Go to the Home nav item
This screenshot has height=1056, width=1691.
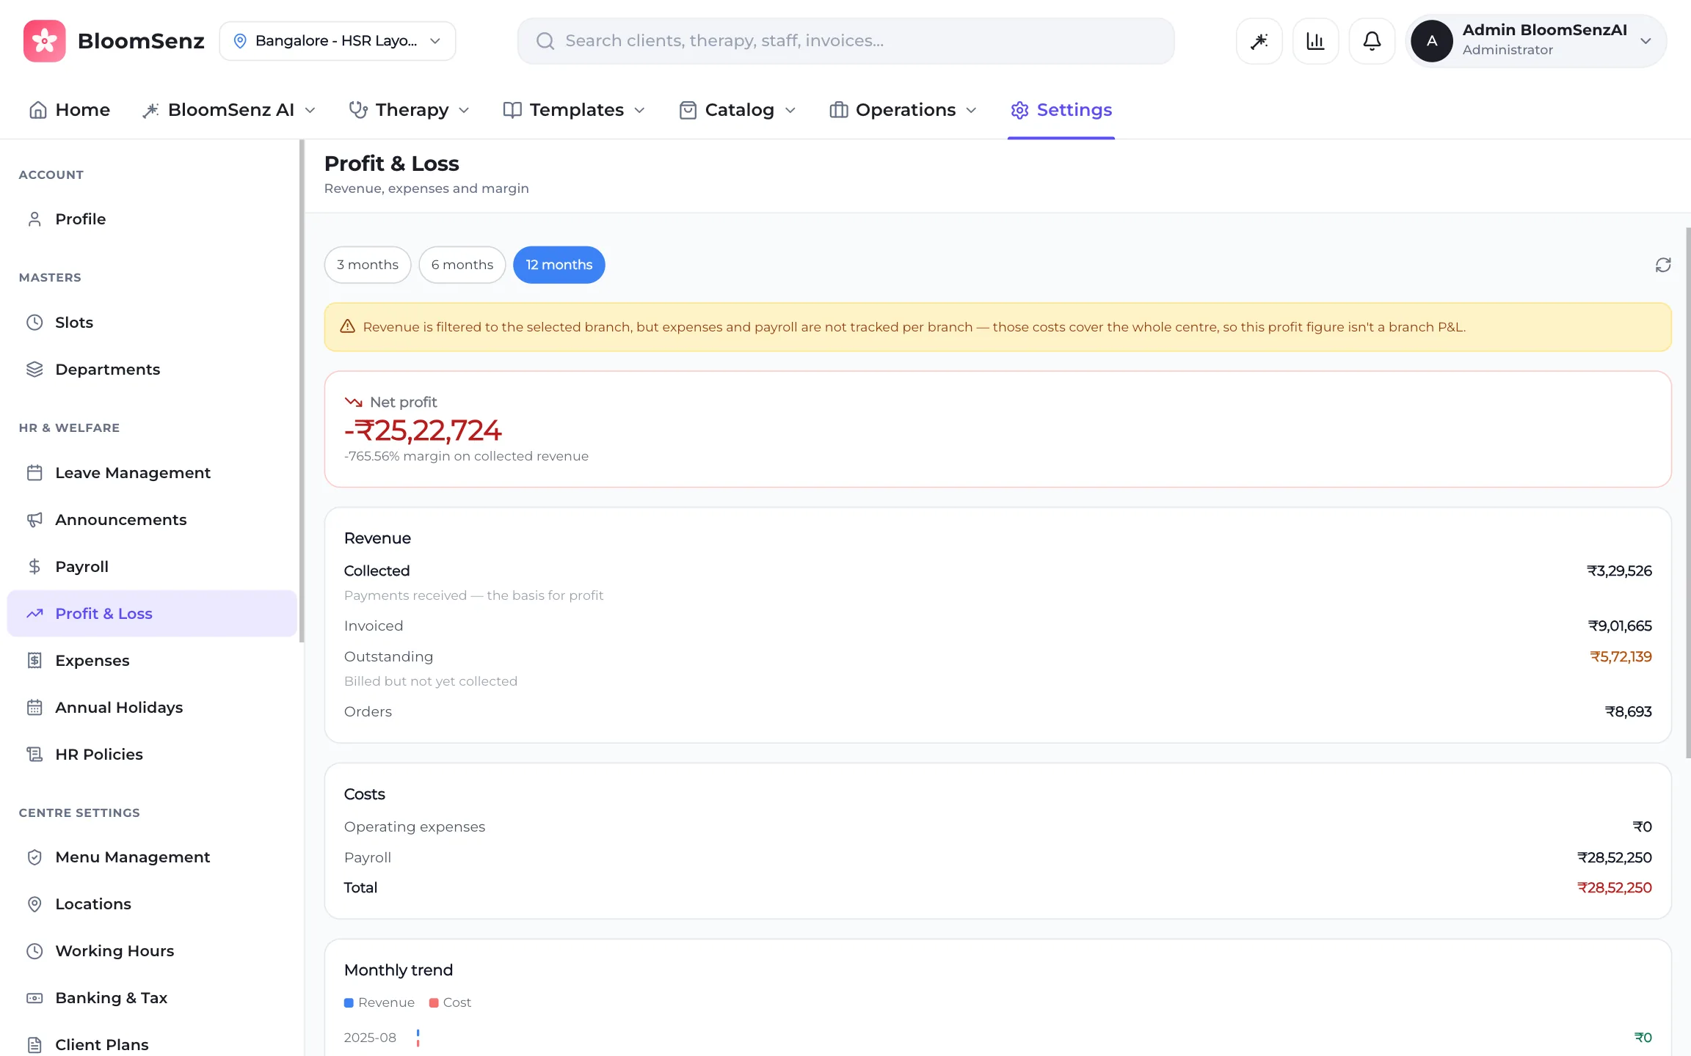[70, 110]
